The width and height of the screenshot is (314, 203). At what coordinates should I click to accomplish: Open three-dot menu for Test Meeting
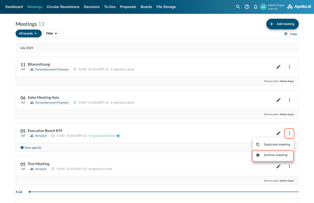[289, 167]
